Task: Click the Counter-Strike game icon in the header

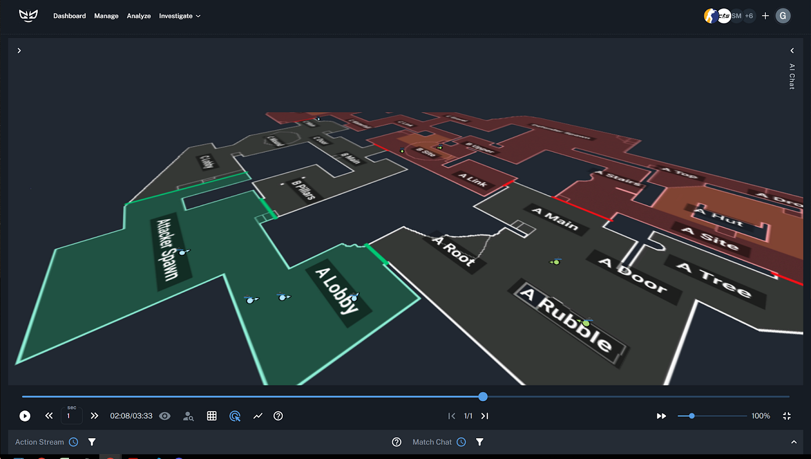Action: point(711,16)
